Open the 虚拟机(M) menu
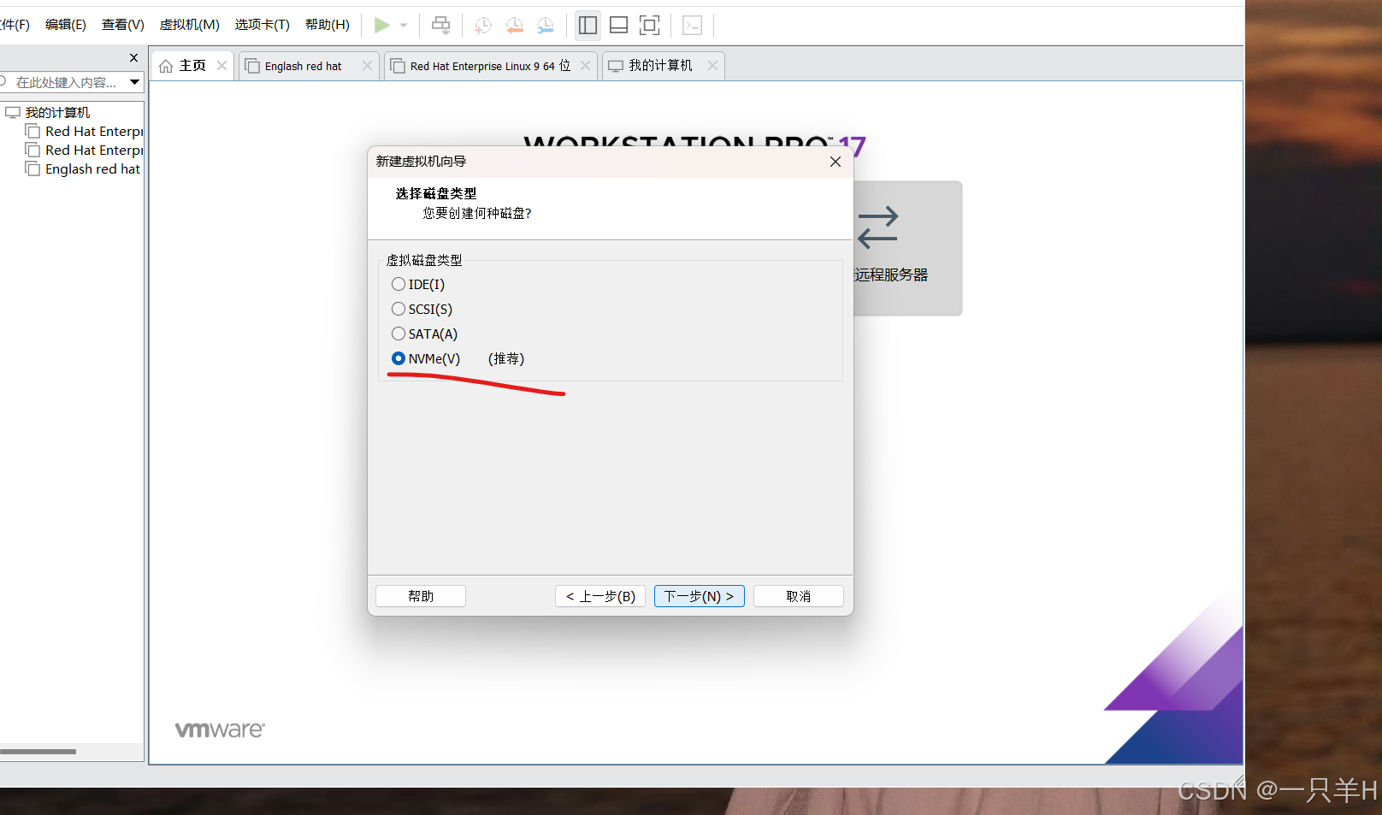 (190, 25)
